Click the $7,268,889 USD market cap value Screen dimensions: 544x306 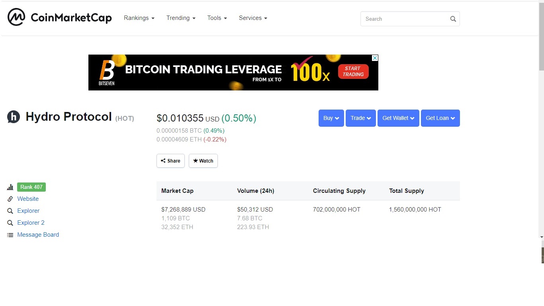pyautogui.click(x=183, y=210)
